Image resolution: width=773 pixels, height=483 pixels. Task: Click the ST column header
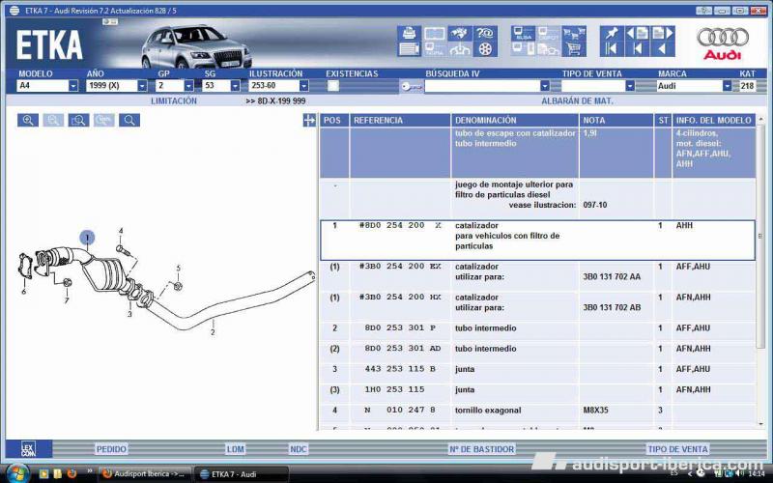tap(663, 120)
